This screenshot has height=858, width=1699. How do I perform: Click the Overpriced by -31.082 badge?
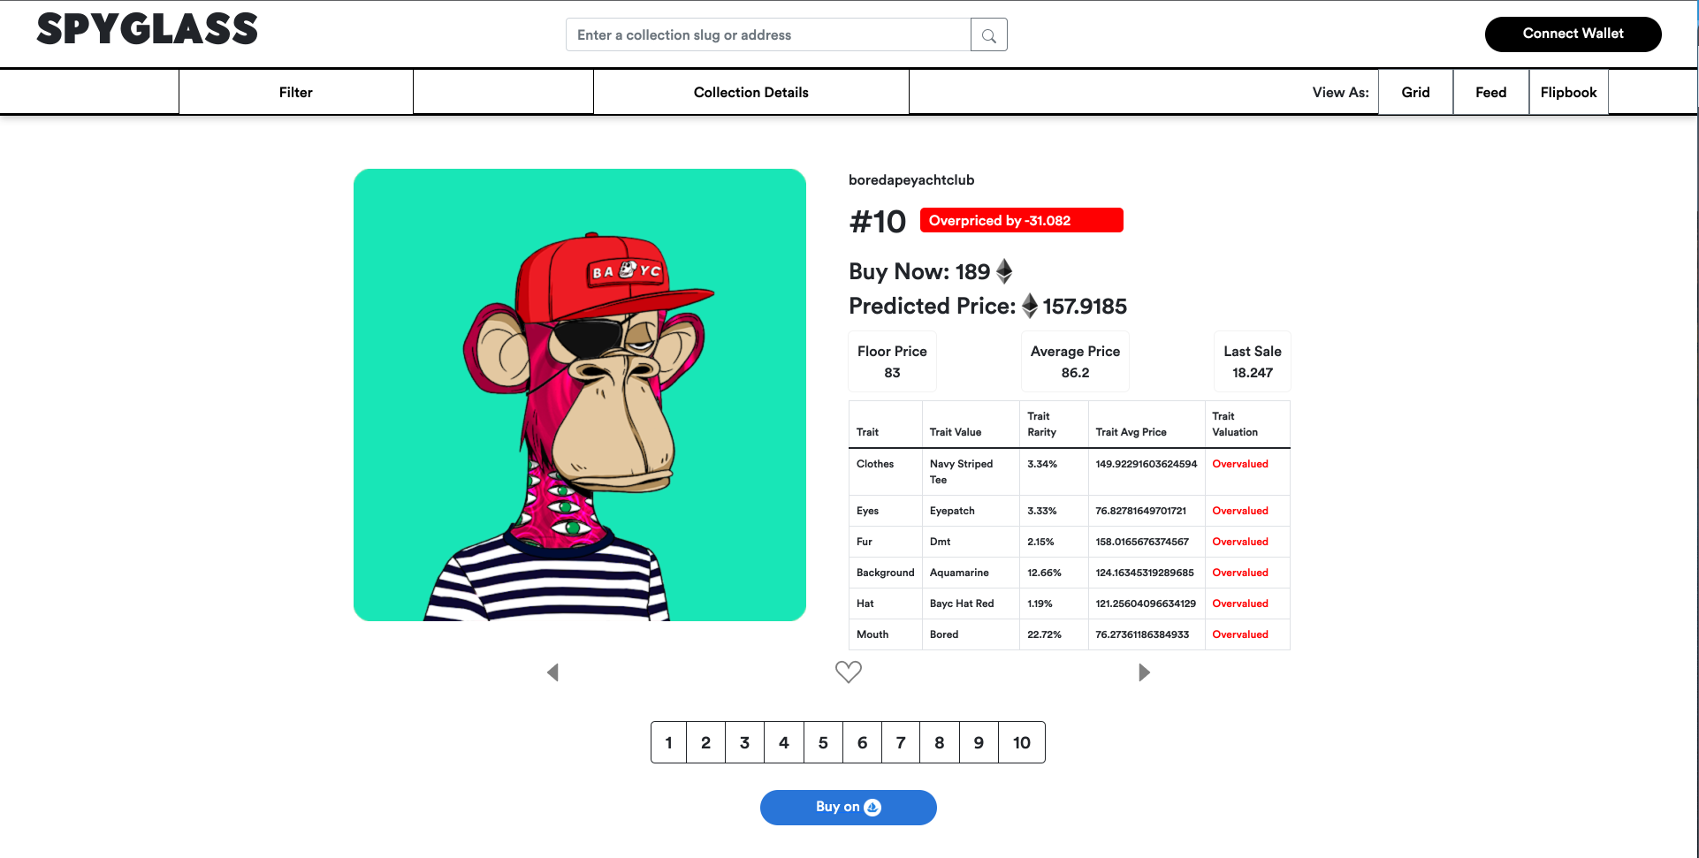click(x=1022, y=220)
